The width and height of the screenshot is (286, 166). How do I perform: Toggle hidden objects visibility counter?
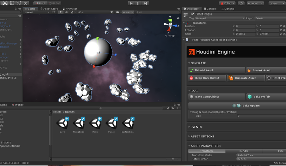[x=80, y=12]
